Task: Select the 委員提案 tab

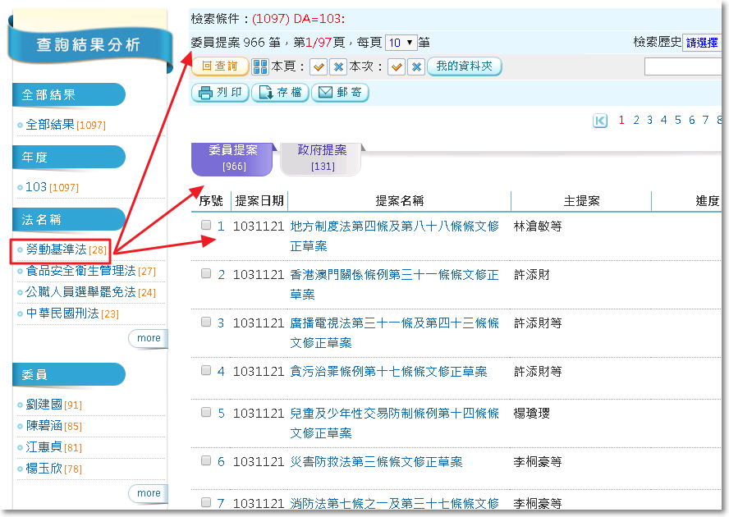Action: pyautogui.click(x=232, y=158)
